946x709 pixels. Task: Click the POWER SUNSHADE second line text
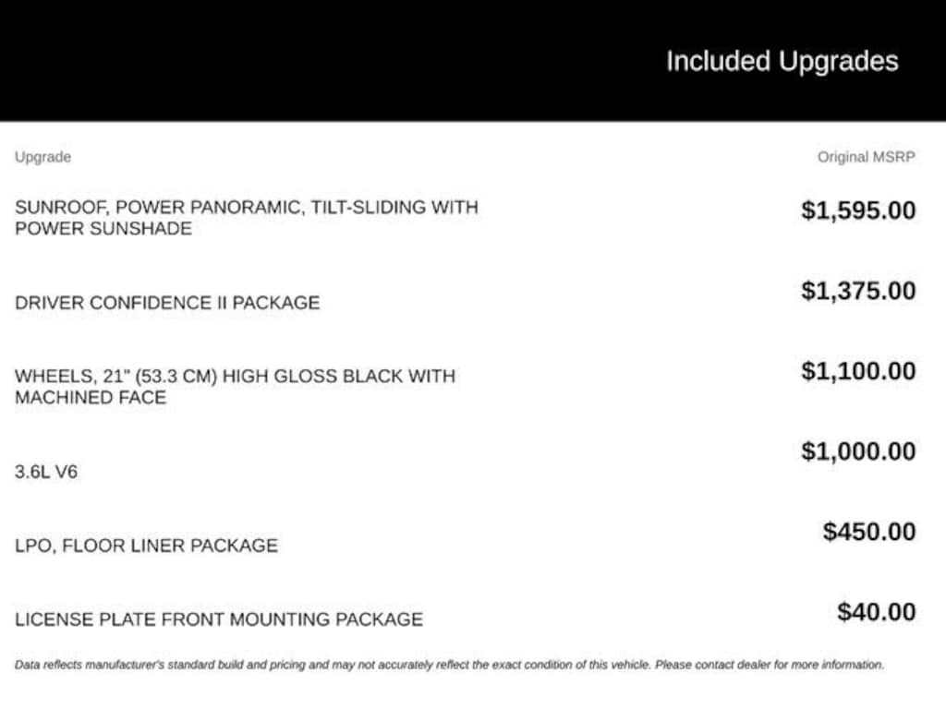pyautogui.click(x=103, y=229)
